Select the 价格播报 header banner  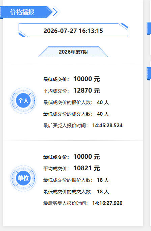point(26,12)
